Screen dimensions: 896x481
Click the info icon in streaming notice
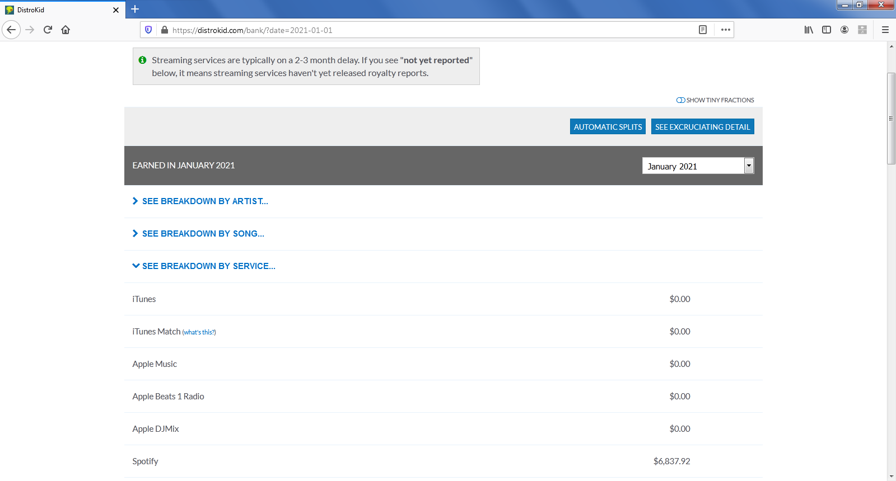click(x=143, y=60)
